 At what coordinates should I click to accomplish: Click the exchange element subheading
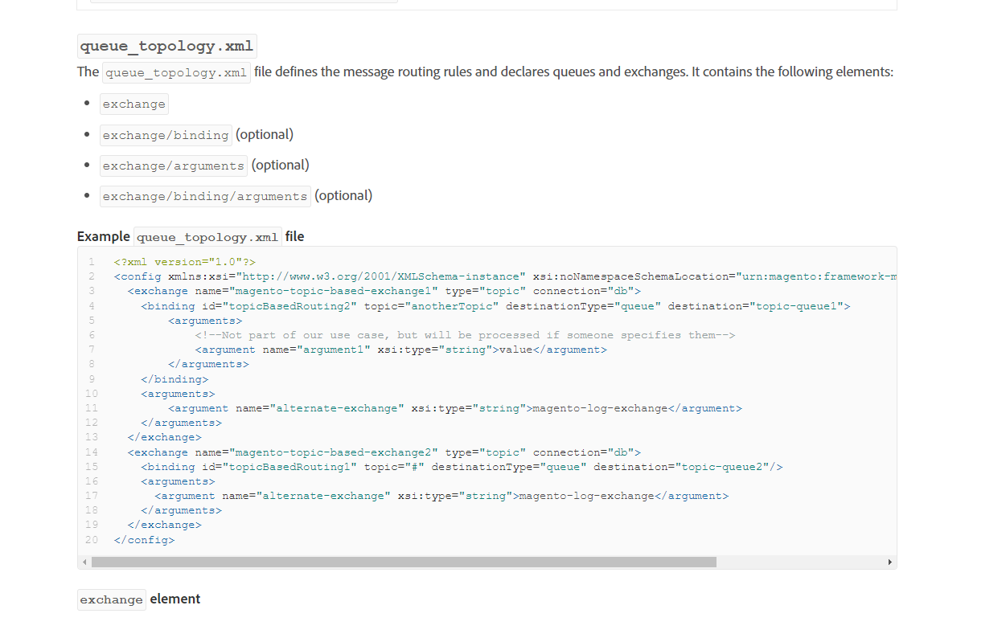coord(138,599)
